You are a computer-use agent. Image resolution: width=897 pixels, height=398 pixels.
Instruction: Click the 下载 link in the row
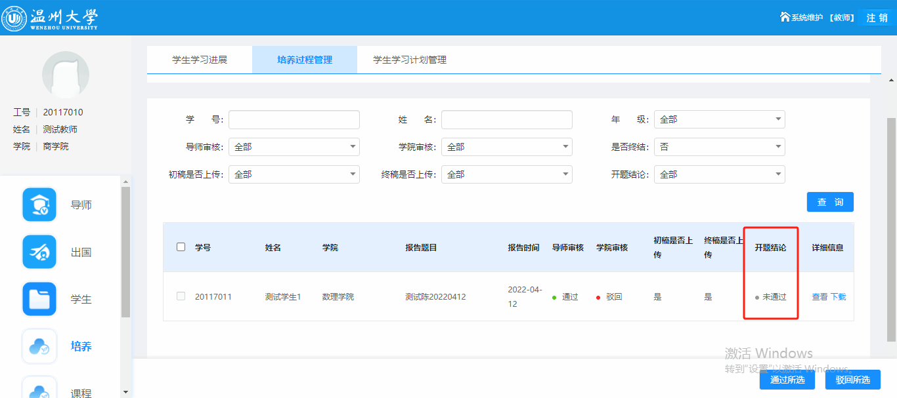click(839, 297)
